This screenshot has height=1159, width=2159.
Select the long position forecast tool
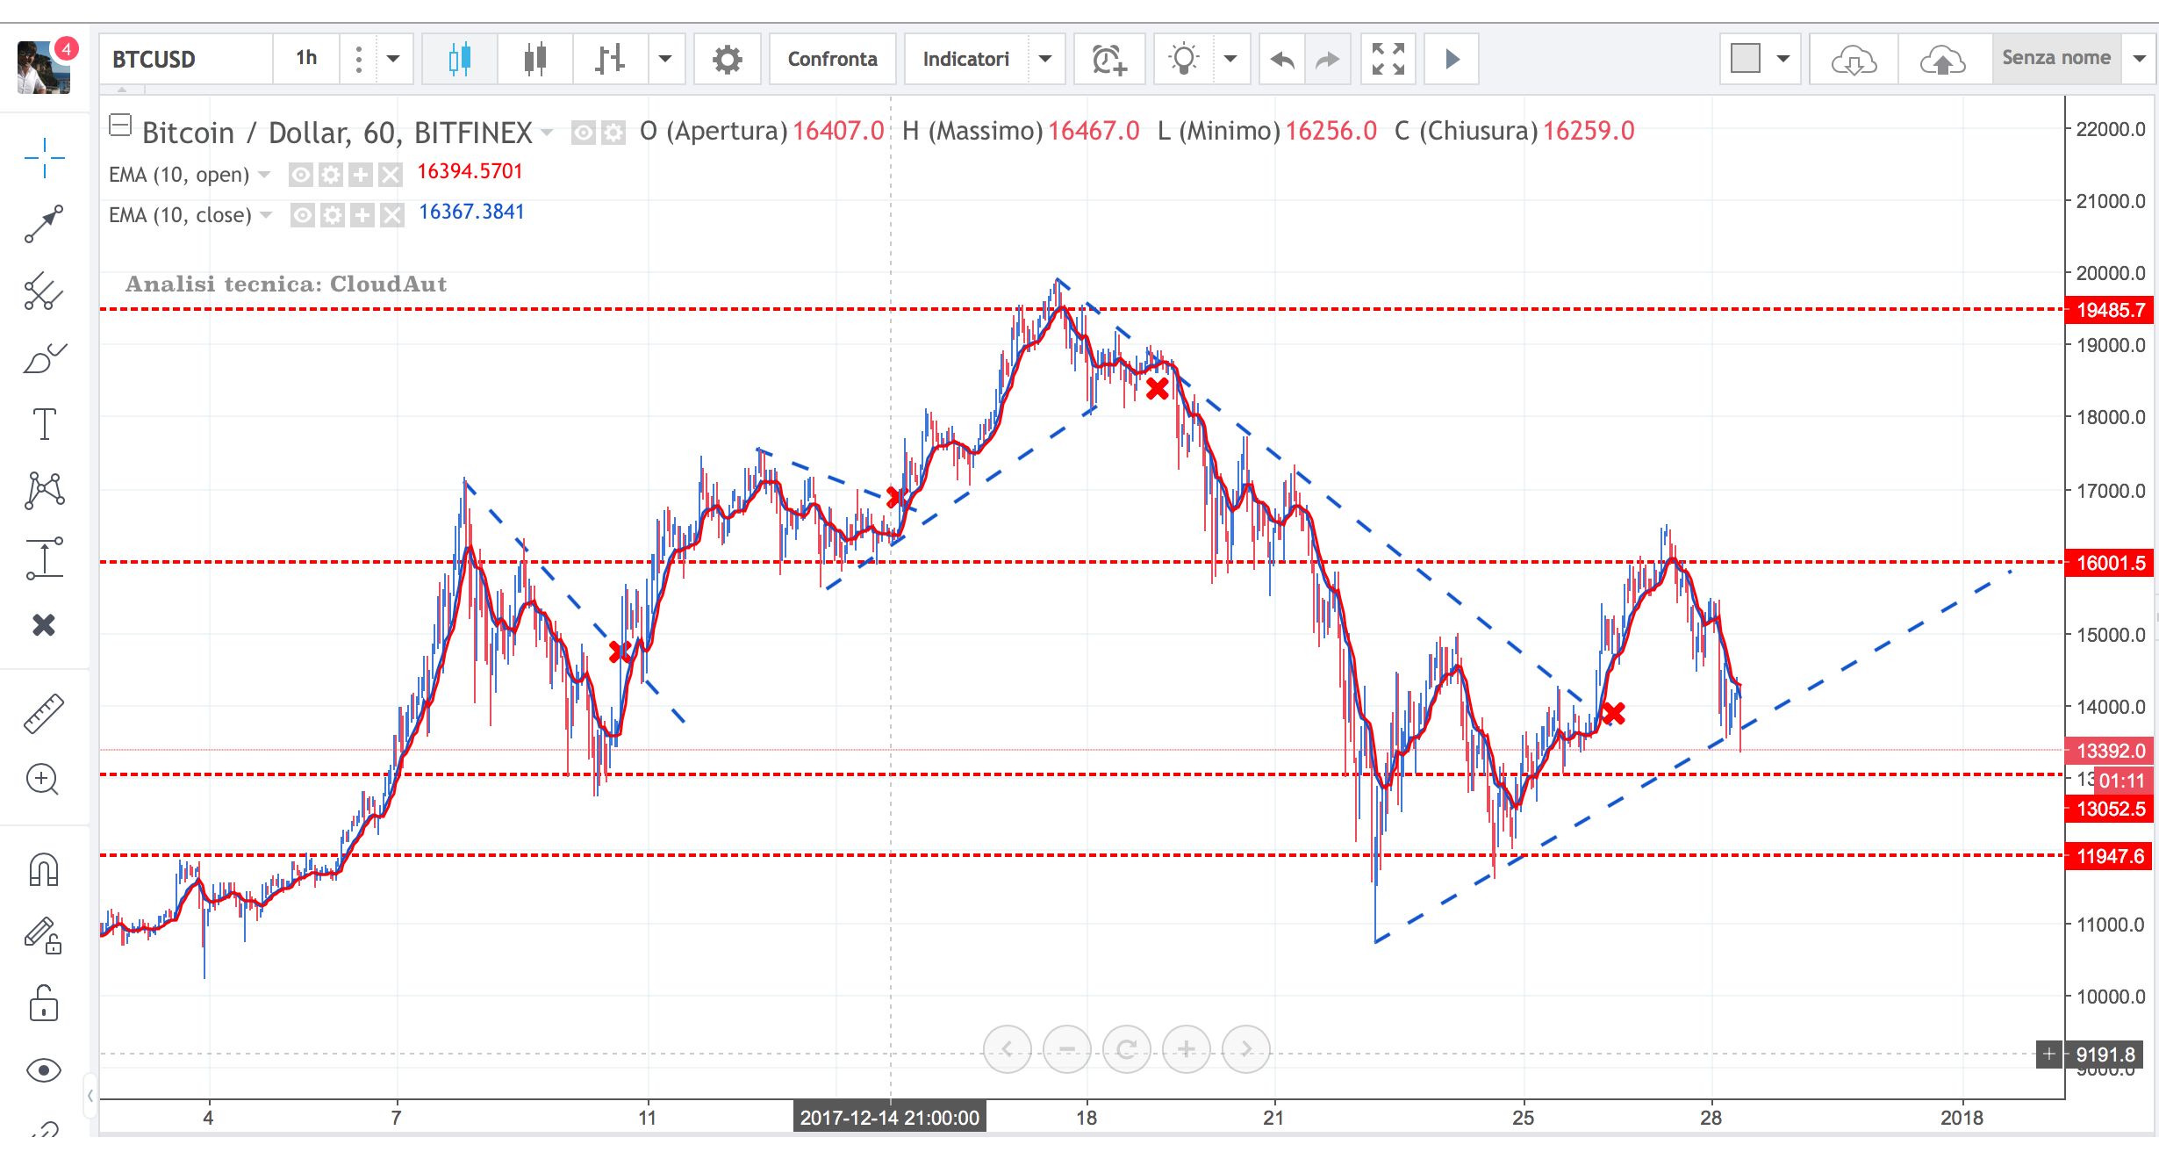[x=44, y=558]
